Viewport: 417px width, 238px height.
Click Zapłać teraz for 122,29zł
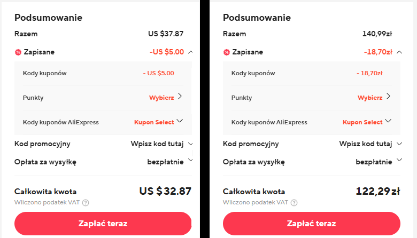[x=312, y=224]
